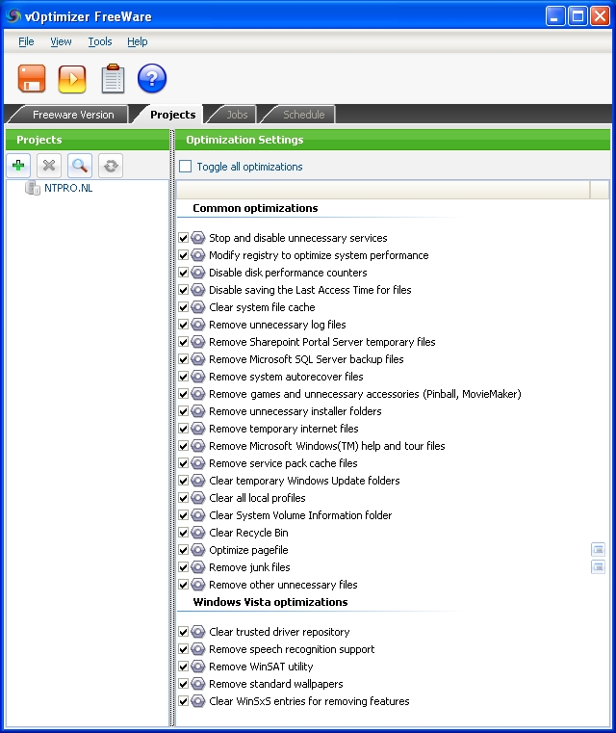Uncheck Remove Microsoft Windows help and tour files
The width and height of the screenshot is (616, 733).
click(184, 446)
